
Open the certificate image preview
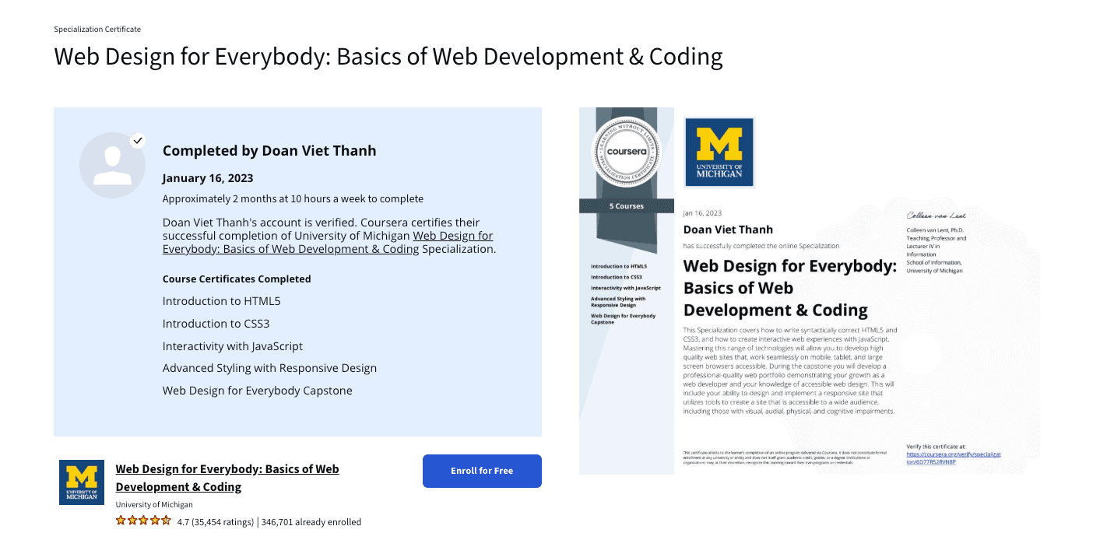(810, 291)
